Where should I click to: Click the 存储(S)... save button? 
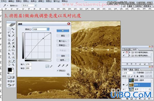(63, 45)
